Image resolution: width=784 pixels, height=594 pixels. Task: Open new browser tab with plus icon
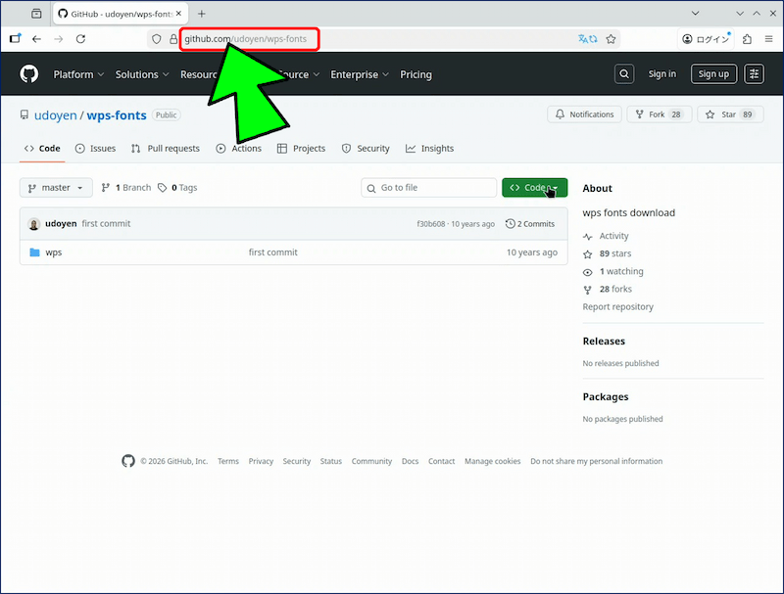tap(202, 14)
